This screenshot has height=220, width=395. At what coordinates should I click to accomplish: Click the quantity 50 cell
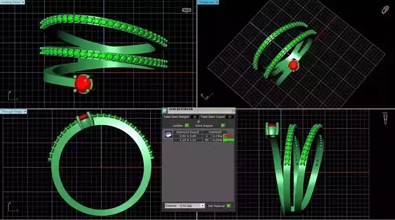[x=207, y=140]
